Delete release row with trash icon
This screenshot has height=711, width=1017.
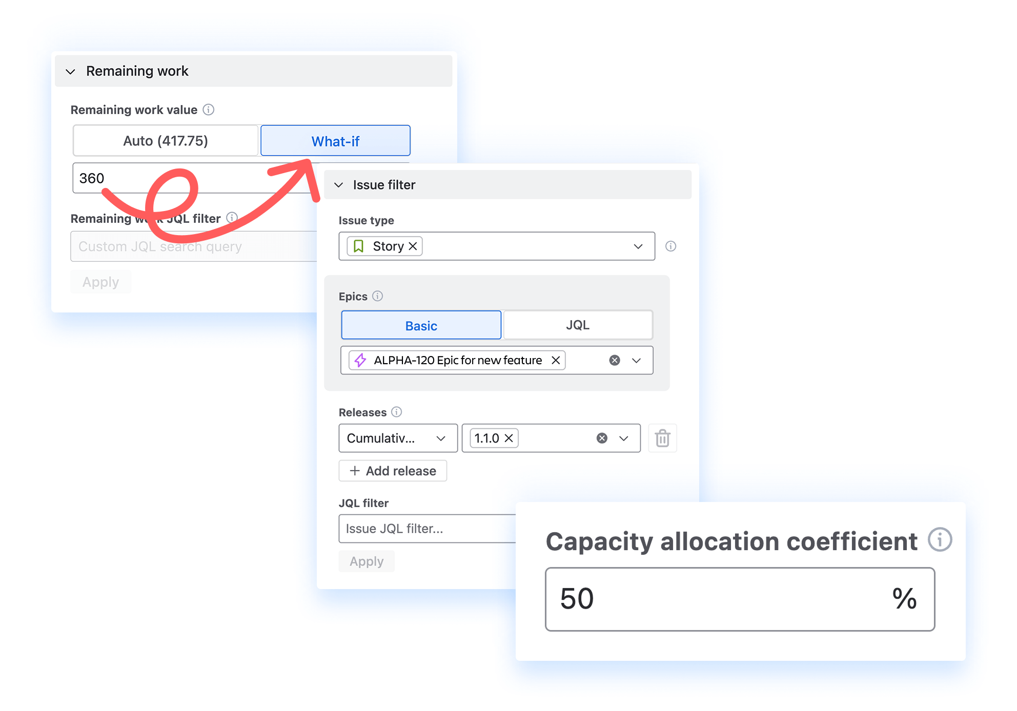point(662,438)
